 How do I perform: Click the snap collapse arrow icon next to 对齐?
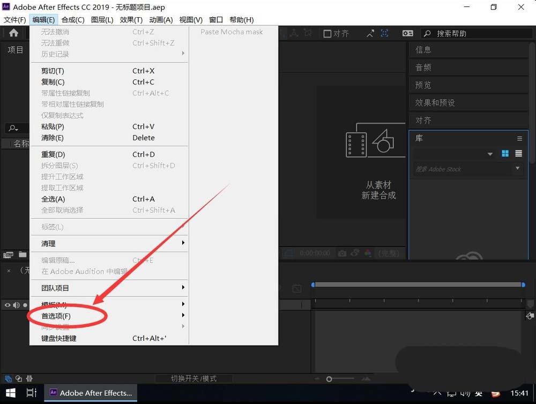pyautogui.click(x=370, y=33)
